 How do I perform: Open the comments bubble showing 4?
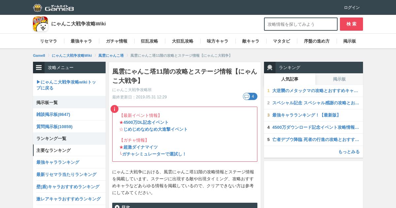coord(250,96)
